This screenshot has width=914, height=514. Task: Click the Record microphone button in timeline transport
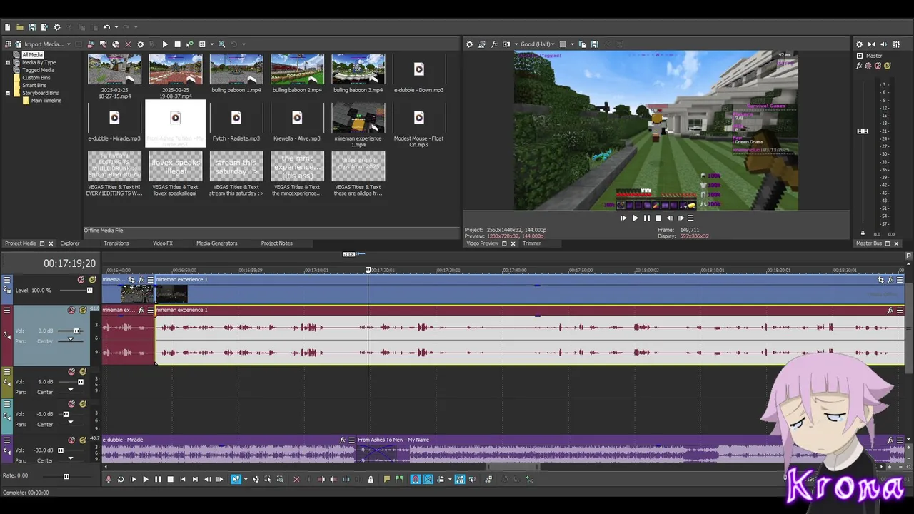pyautogui.click(x=109, y=480)
